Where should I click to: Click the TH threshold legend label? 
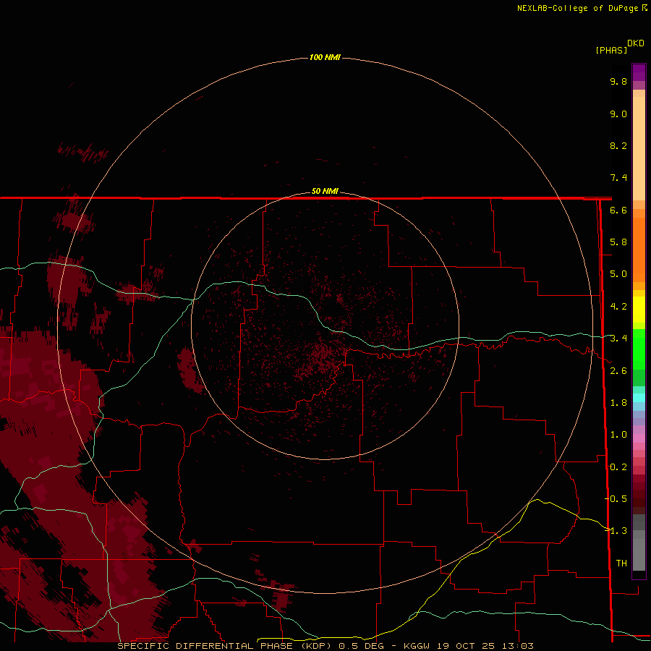pos(621,563)
